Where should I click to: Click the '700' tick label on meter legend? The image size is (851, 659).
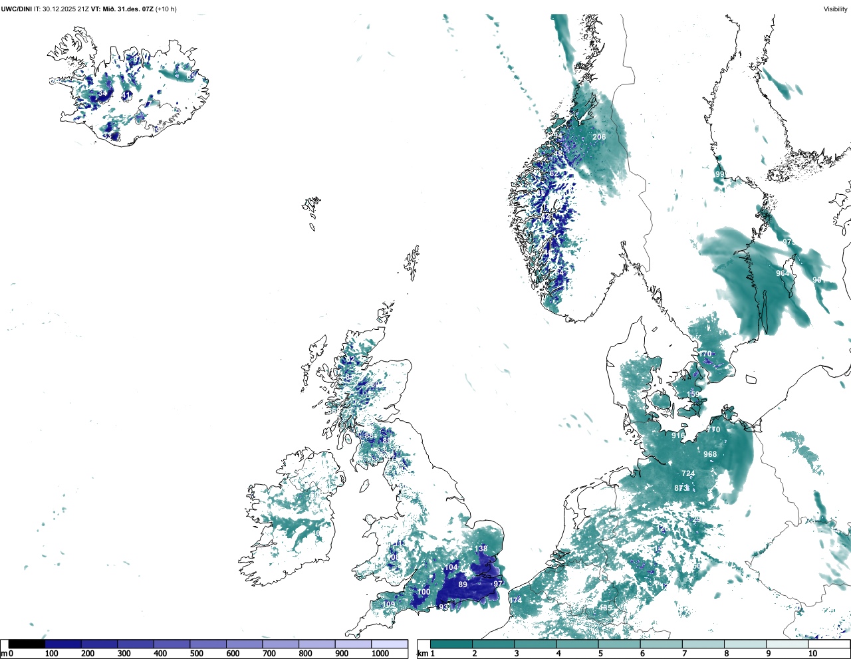pyautogui.click(x=269, y=654)
